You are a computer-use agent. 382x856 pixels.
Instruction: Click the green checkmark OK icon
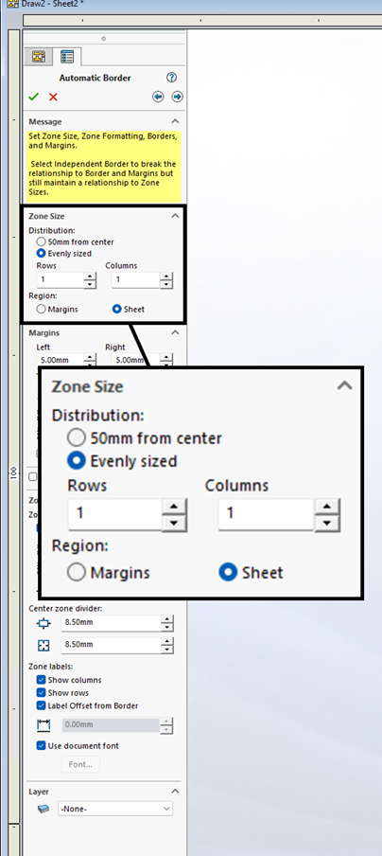pos(34,97)
